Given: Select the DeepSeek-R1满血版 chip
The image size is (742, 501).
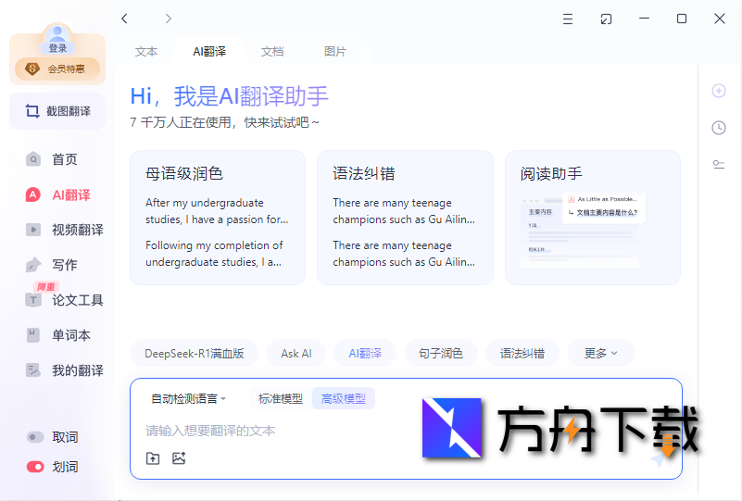Looking at the screenshot, I should tap(194, 353).
